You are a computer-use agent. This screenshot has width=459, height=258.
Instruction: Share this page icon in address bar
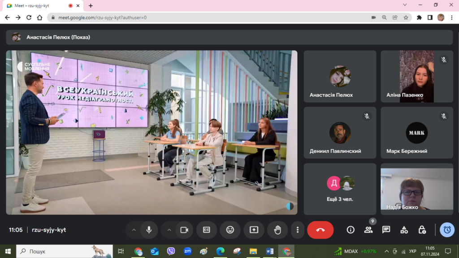click(395, 17)
